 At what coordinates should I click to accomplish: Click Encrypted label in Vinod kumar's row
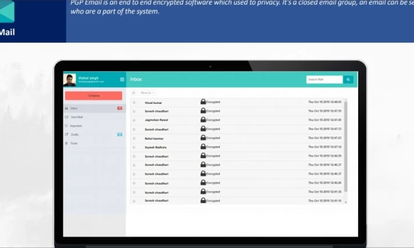213,102
